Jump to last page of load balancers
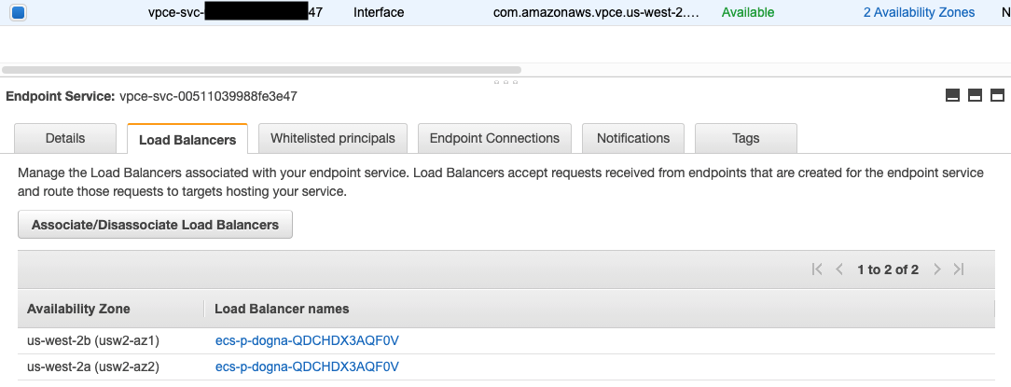 pyautogui.click(x=959, y=270)
